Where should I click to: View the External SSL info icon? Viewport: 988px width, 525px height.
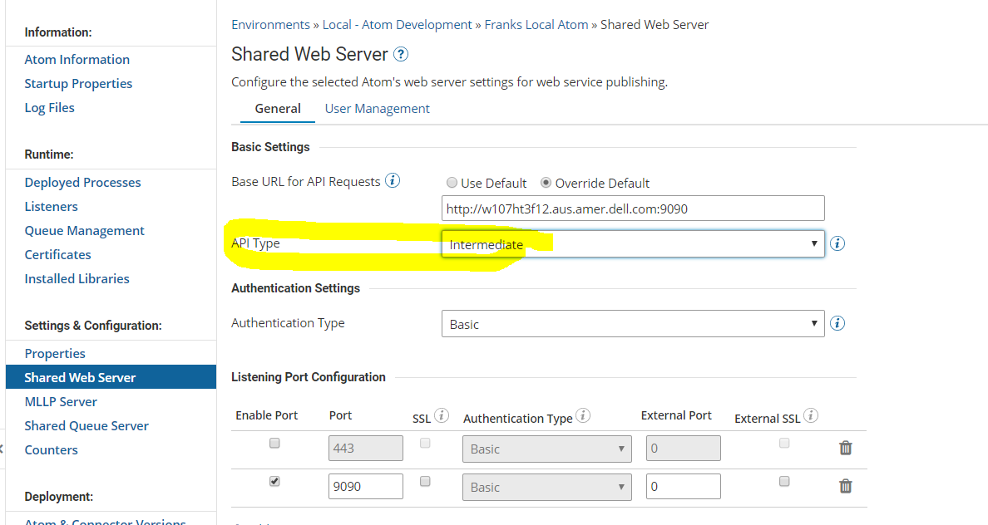(811, 415)
